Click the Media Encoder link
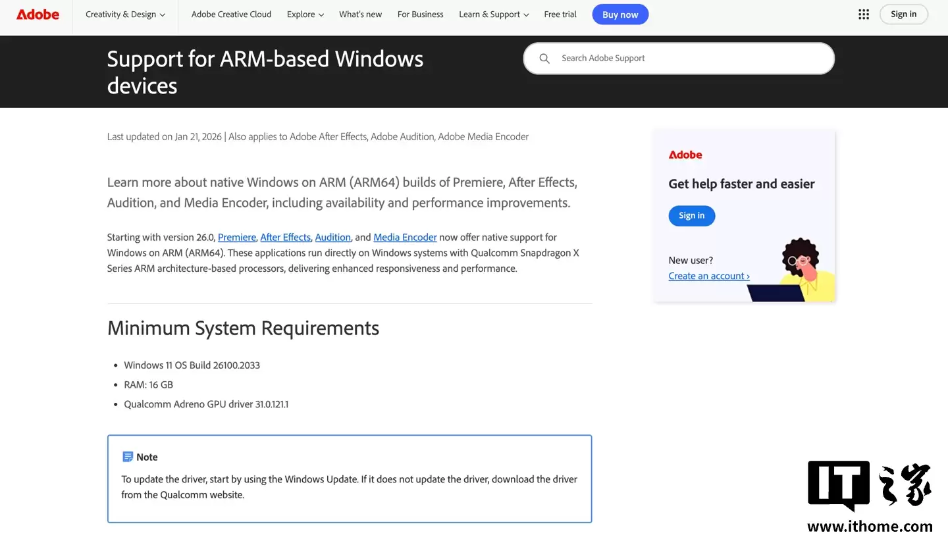The width and height of the screenshot is (948, 545). point(405,237)
